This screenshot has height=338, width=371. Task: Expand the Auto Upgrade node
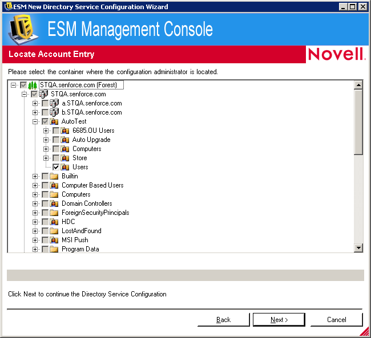[x=46, y=140]
